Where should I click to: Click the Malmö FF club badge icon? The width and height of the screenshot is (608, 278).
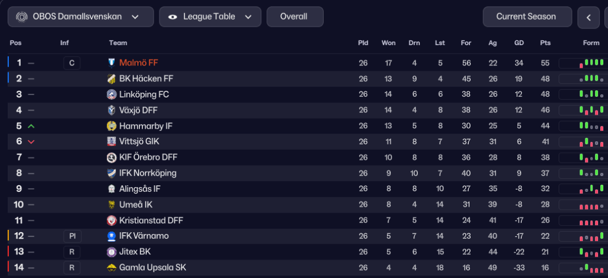point(111,63)
